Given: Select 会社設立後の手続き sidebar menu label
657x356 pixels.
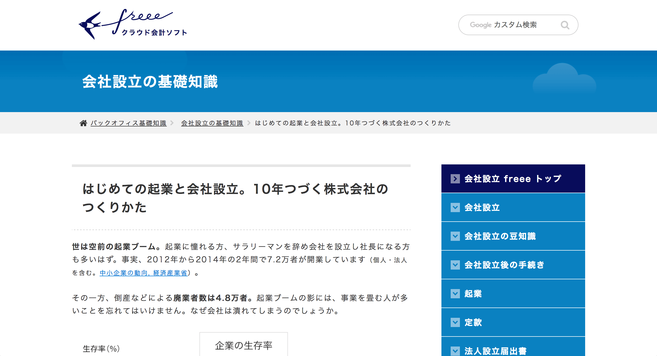Looking at the screenshot, I should (505, 265).
